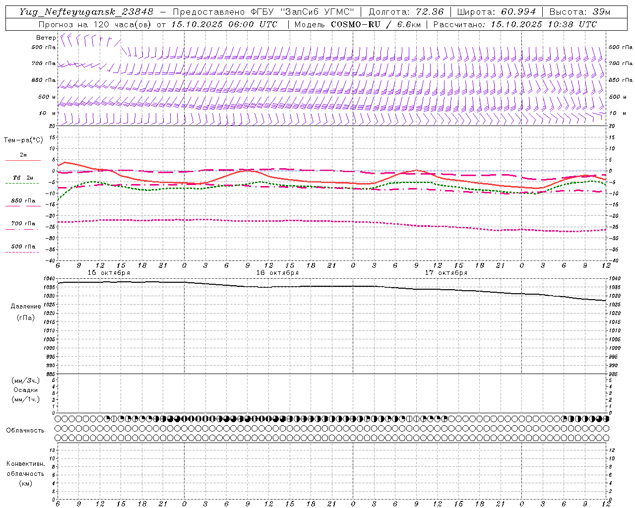635x508 pixels.
Task: Click the Давление panel label
Action: point(26,307)
